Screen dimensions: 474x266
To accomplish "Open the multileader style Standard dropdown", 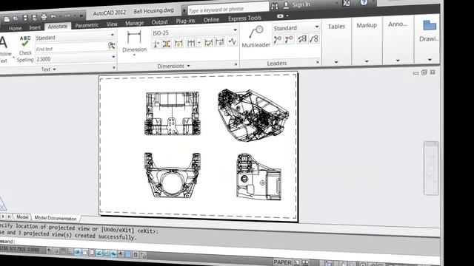I will point(317,27).
